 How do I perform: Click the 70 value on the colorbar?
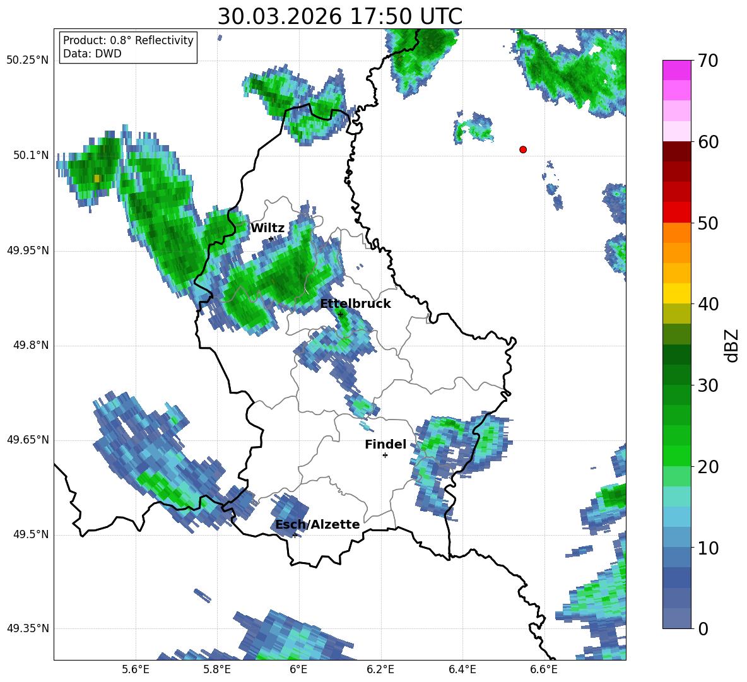(x=708, y=61)
